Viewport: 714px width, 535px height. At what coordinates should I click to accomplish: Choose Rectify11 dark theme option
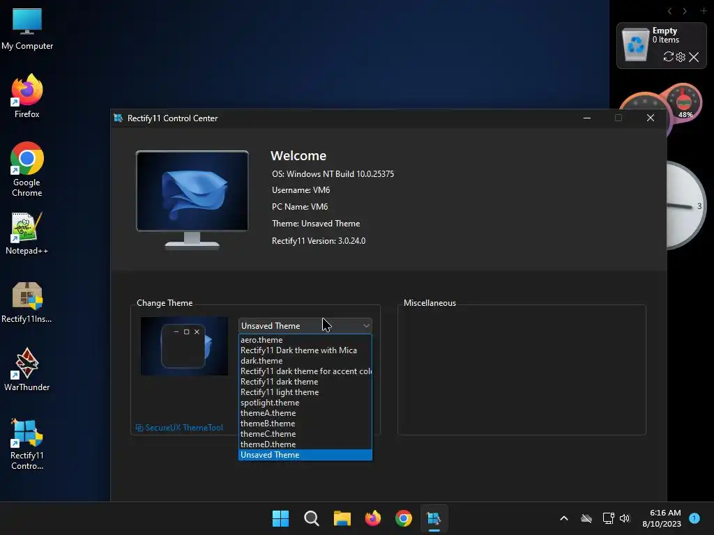point(305,382)
